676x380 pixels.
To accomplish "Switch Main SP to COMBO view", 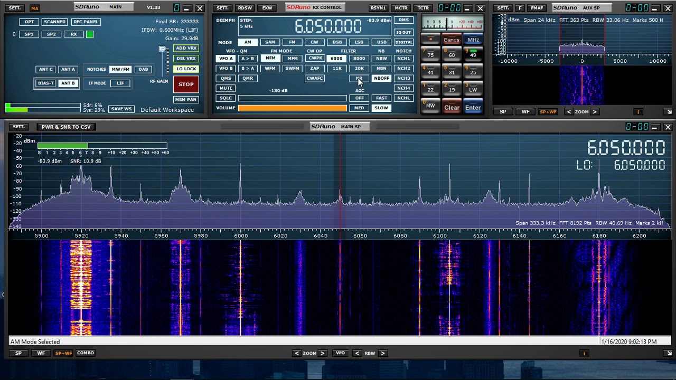I will click(85, 353).
